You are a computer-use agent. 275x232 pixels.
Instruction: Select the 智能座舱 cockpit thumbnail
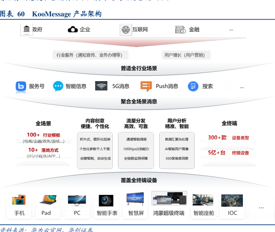click(203, 200)
